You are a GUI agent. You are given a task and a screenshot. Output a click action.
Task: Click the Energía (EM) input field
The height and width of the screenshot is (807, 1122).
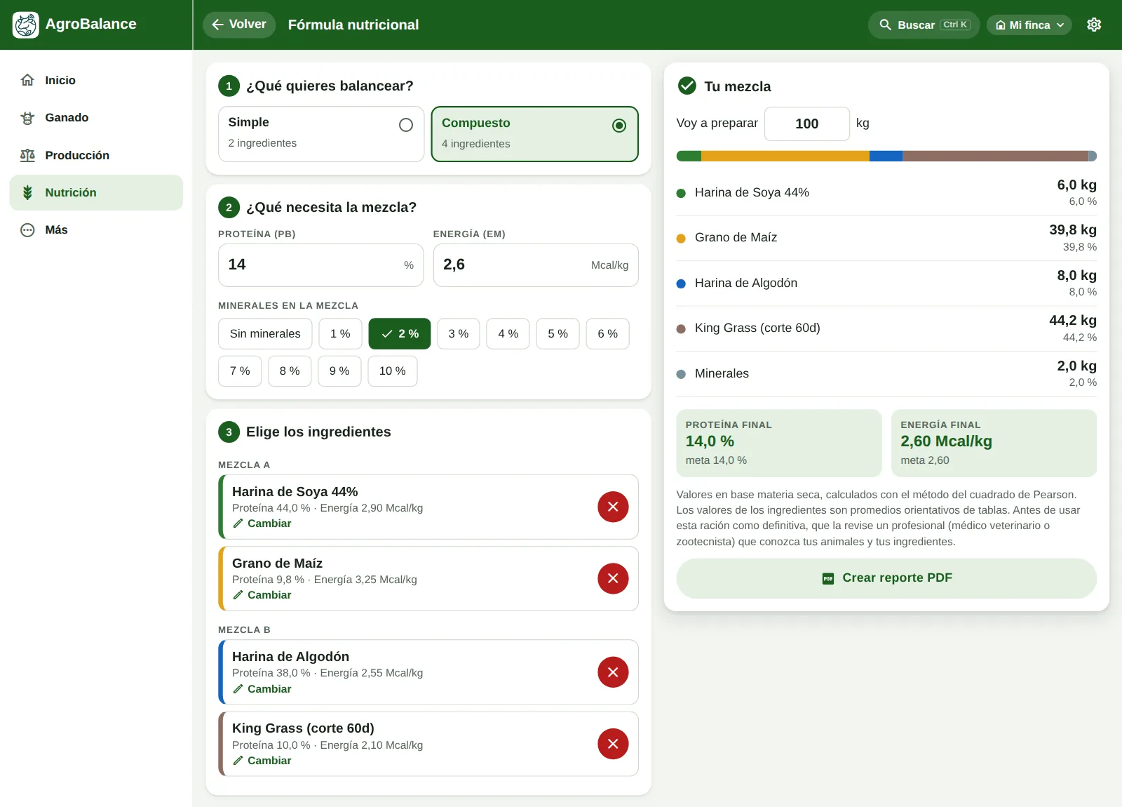click(536, 265)
